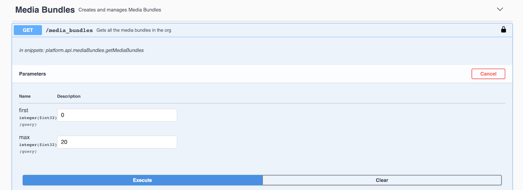Click the Parameters section label

tap(32, 74)
